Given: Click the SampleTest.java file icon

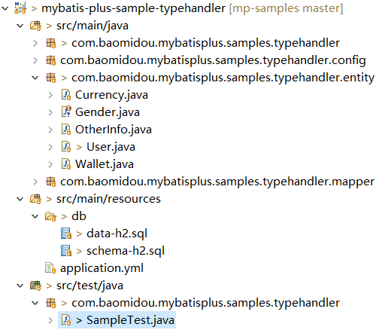Looking at the screenshot, I should coord(66,320).
